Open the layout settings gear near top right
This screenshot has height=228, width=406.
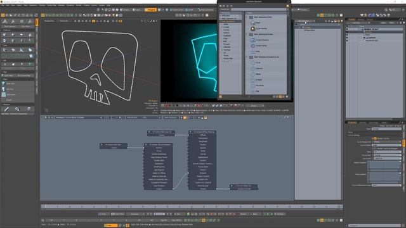[341, 15]
